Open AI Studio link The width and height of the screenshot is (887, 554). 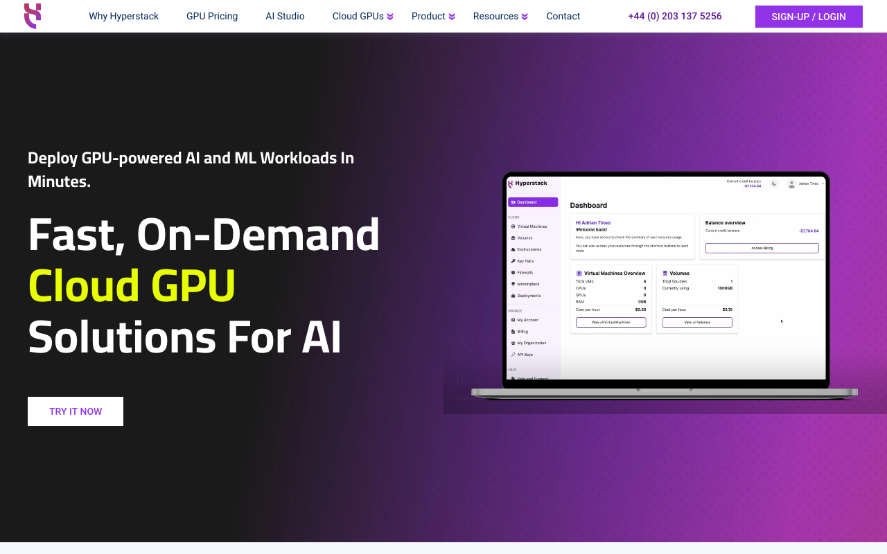click(x=285, y=16)
